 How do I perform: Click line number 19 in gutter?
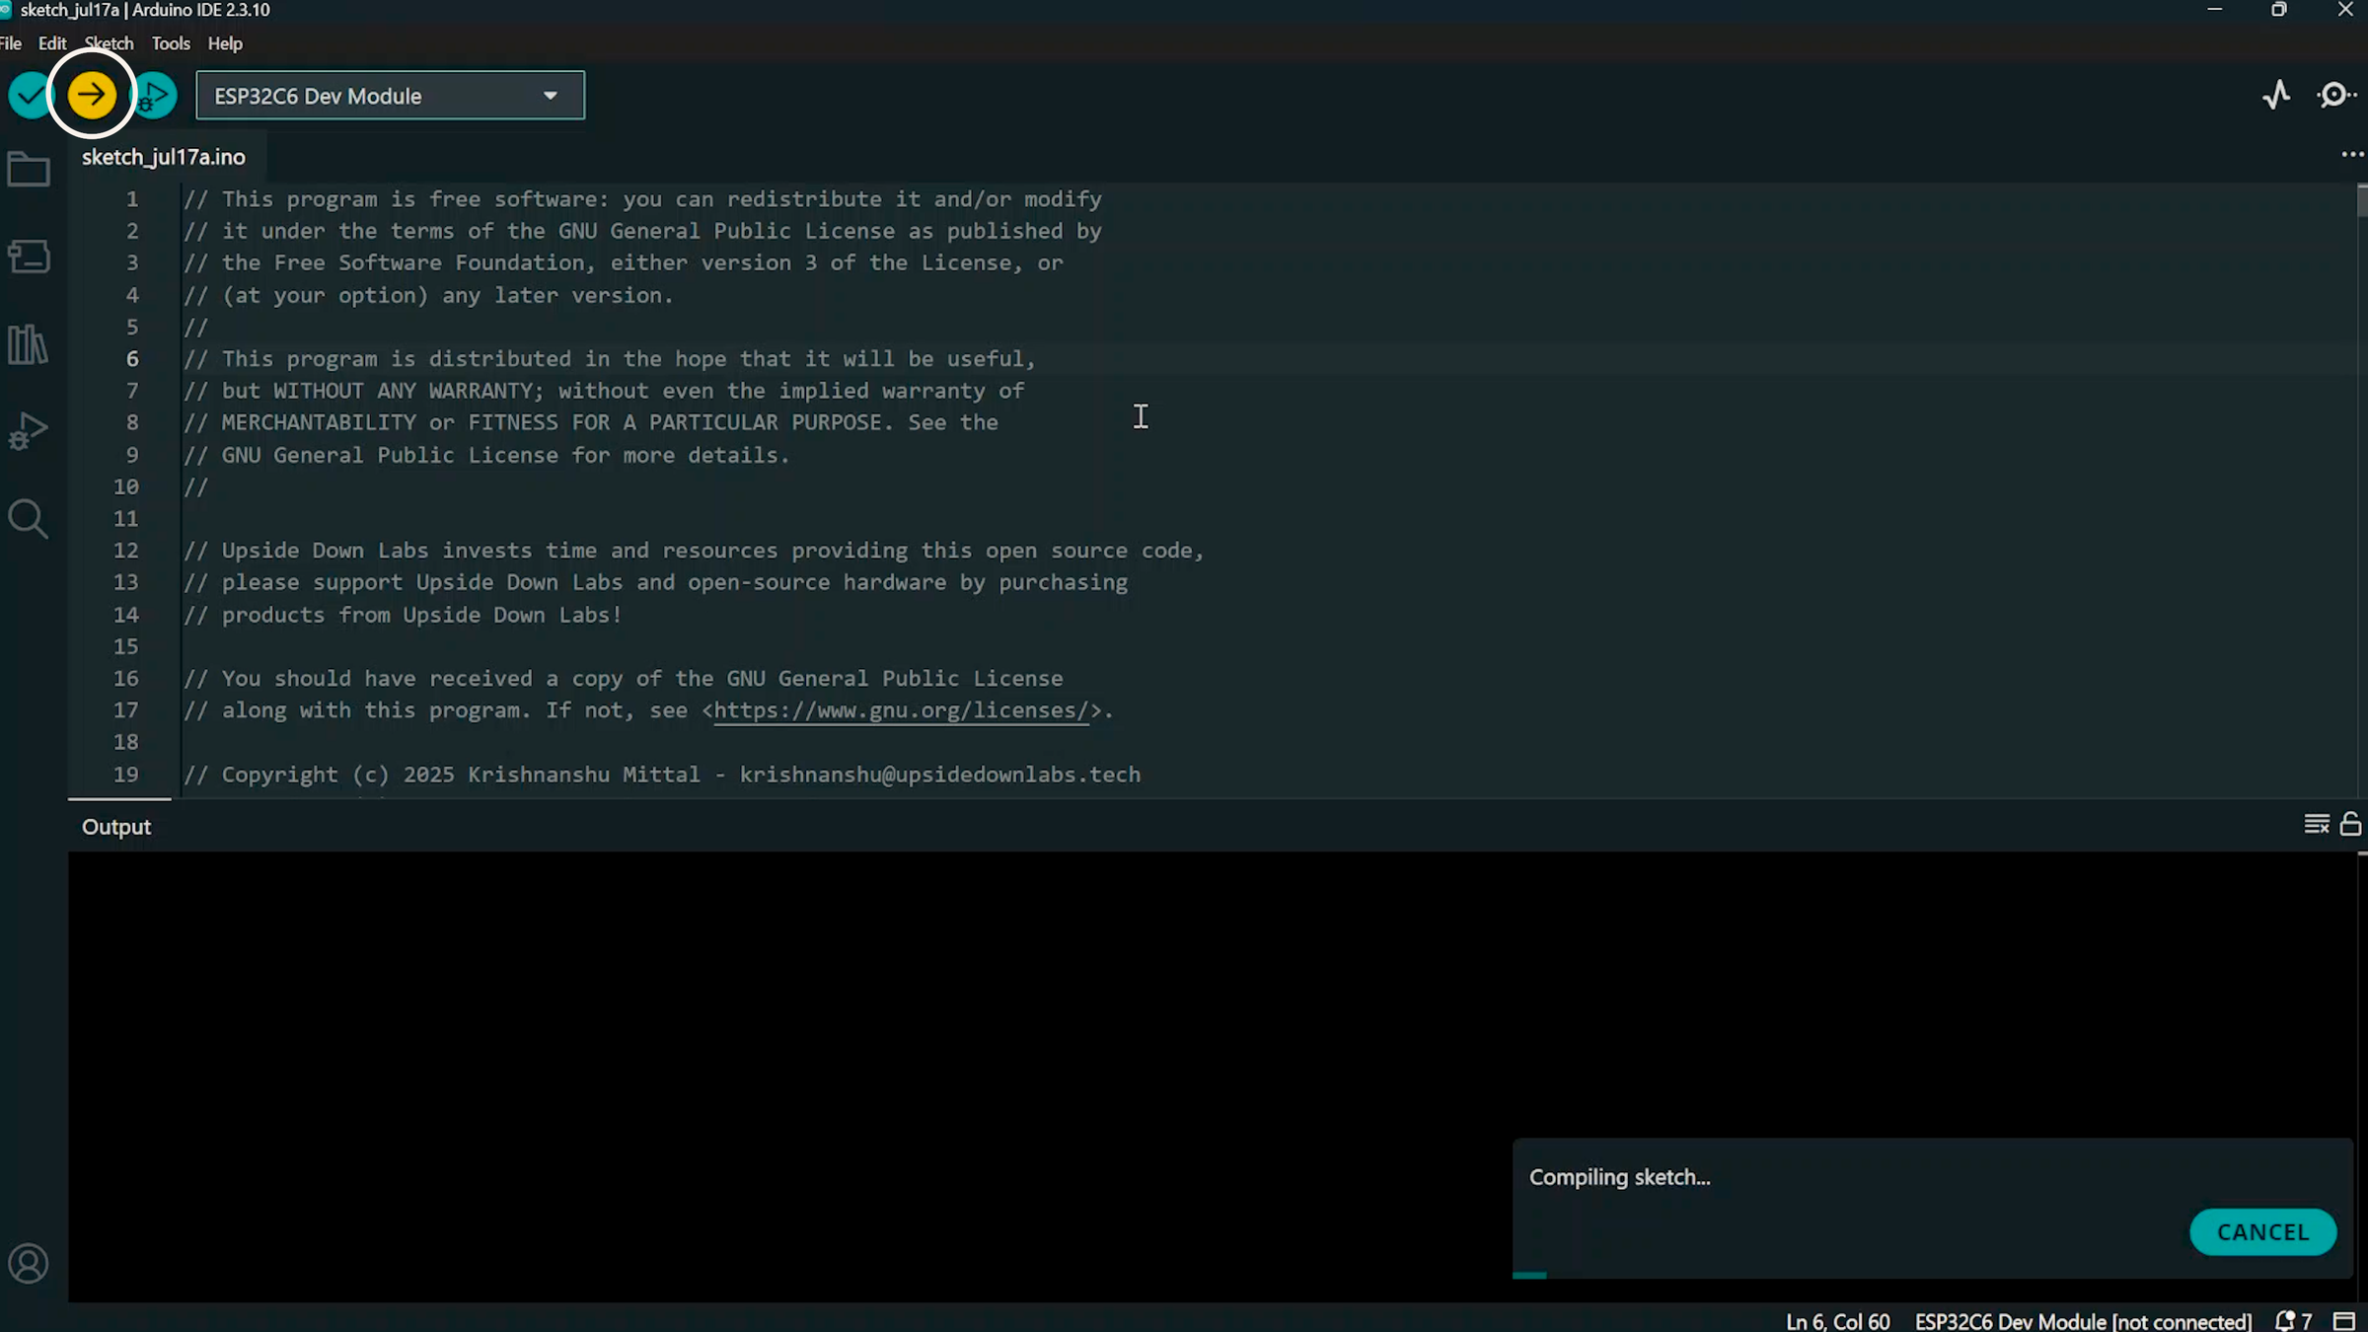click(126, 775)
